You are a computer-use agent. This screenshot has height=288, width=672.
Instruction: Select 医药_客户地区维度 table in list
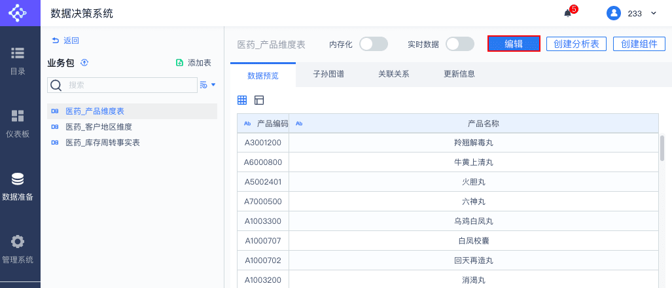tap(99, 127)
